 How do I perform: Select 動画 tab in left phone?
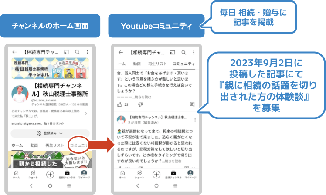tap(34, 145)
